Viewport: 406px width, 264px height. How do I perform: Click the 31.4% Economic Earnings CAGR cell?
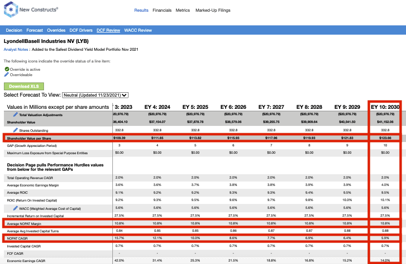tap(157, 261)
